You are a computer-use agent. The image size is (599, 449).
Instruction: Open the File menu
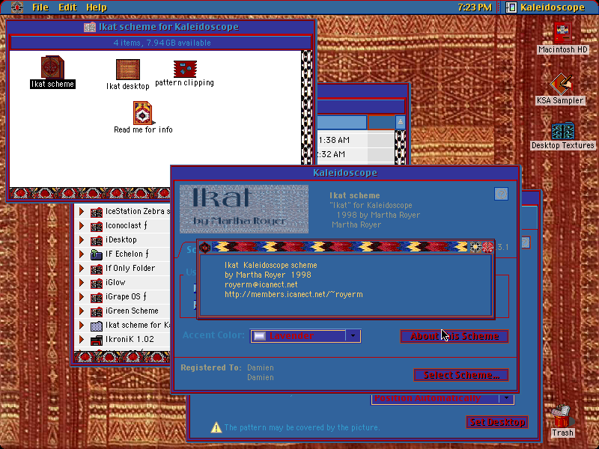click(x=40, y=7)
